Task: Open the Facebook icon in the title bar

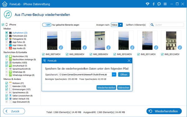Action: pyautogui.click(x=154, y=4)
